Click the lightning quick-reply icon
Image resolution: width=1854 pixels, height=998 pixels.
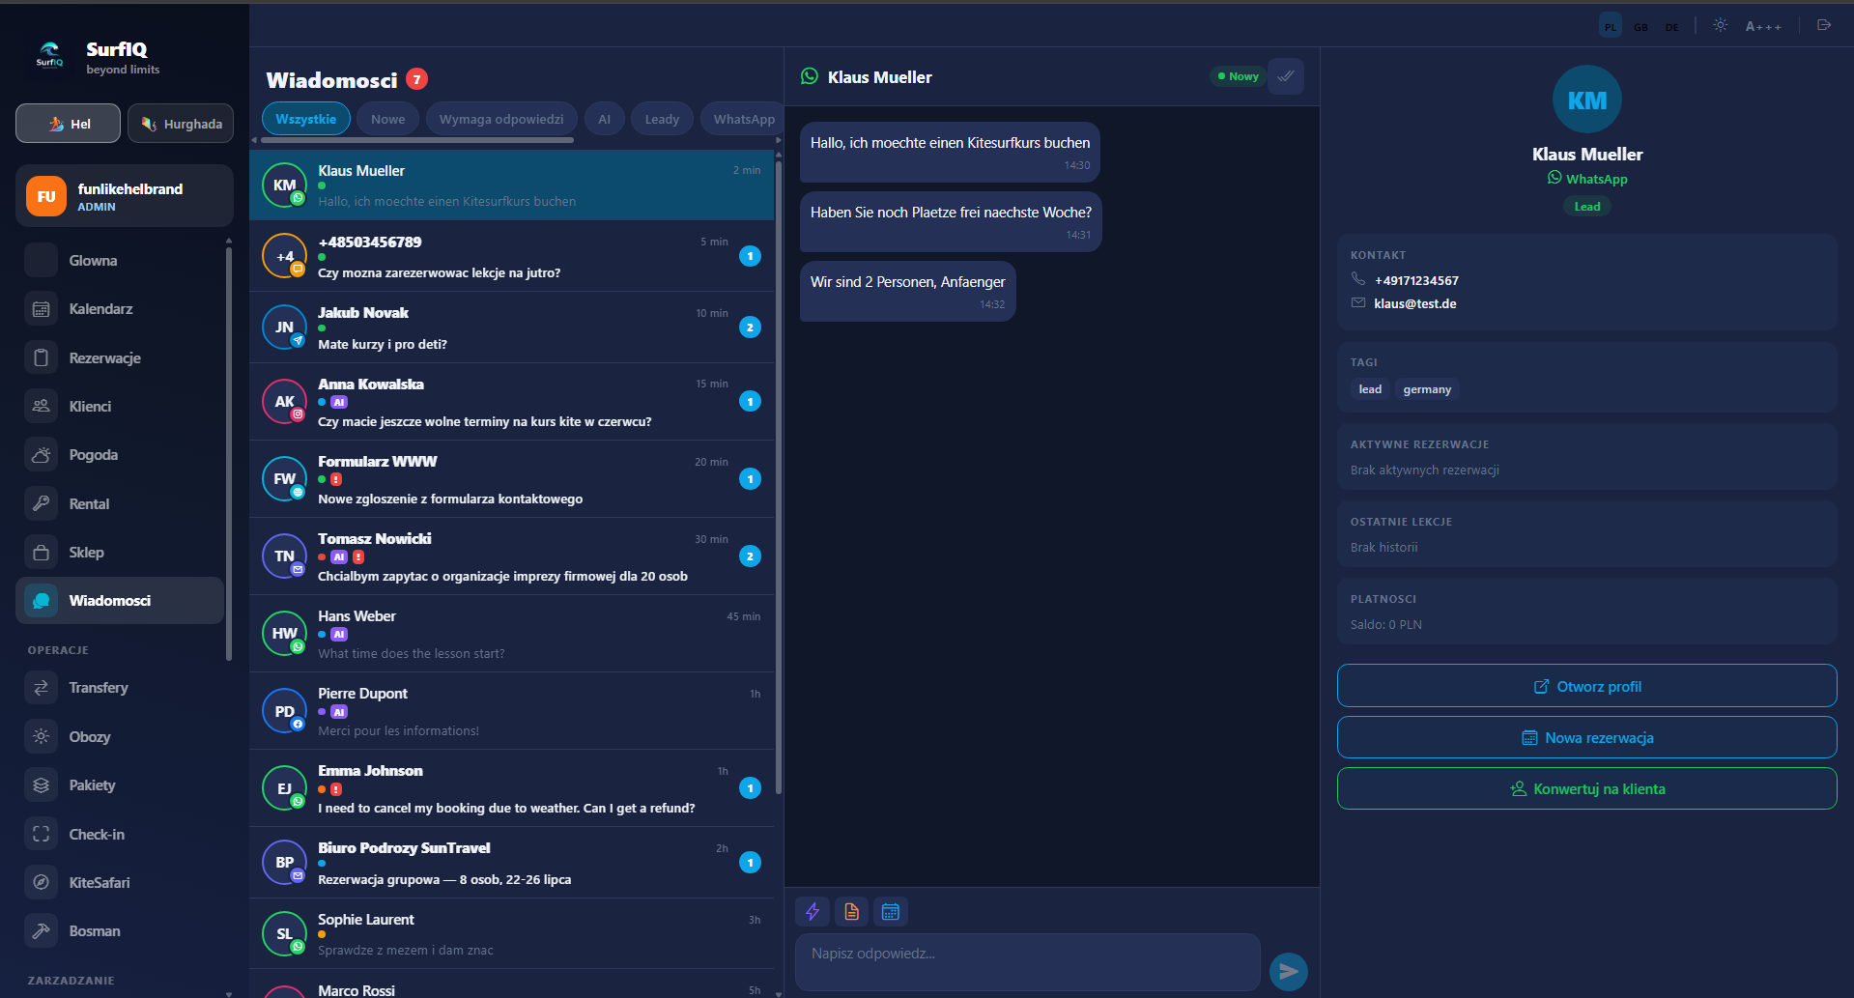point(813,911)
